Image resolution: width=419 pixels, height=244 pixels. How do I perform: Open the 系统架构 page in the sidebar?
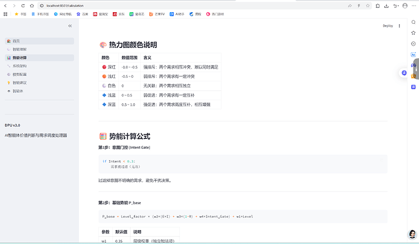click(x=39, y=66)
